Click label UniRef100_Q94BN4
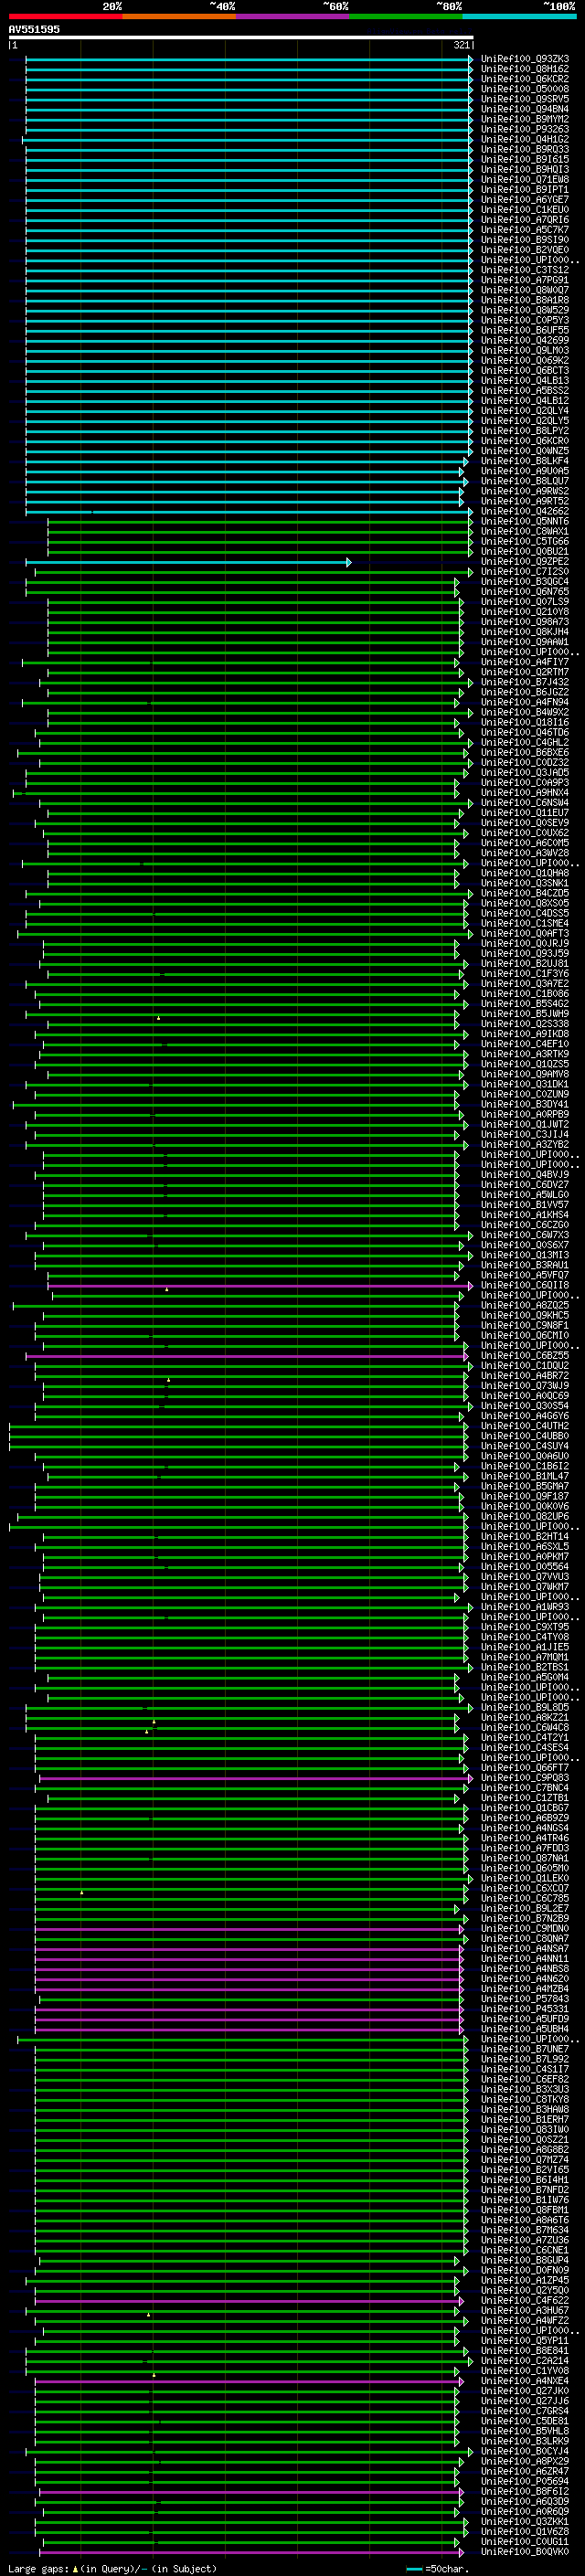 525,109
